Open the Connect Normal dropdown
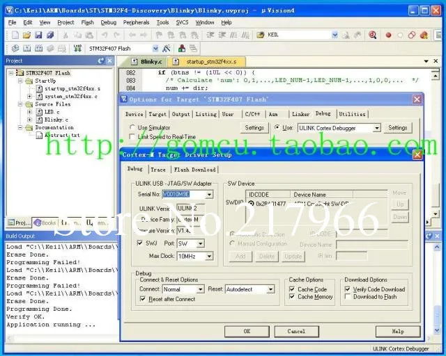Screen dimensions: 446x356 tap(200, 289)
